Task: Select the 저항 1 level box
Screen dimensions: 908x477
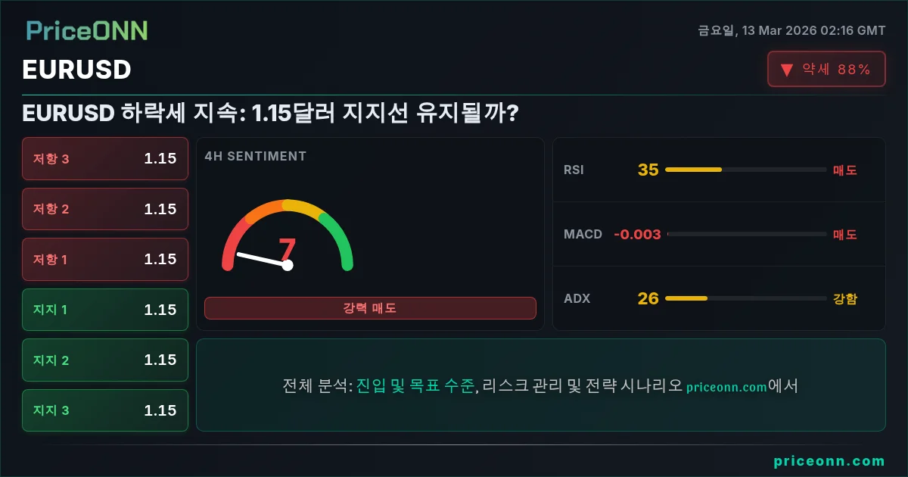Action: [105, 259]
